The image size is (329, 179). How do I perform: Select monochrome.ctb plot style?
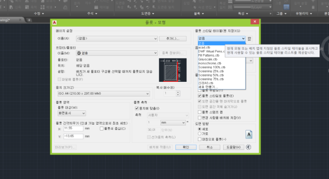tap(222, 63)
